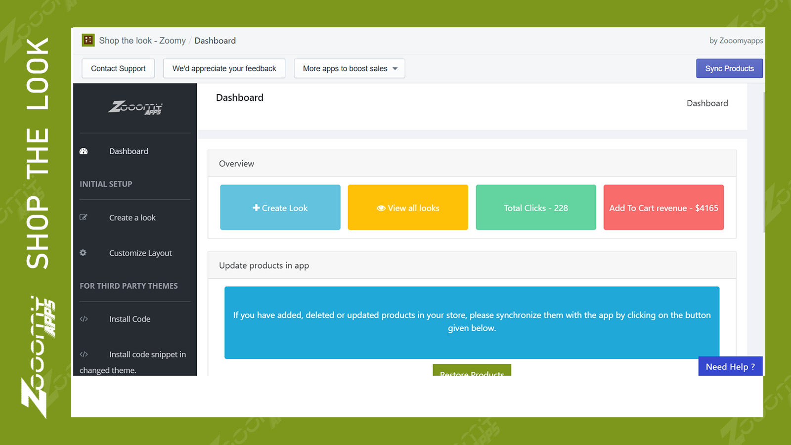The image size is (791, 445).
Task: Click the Create Look tile
Action: (280, 207)
